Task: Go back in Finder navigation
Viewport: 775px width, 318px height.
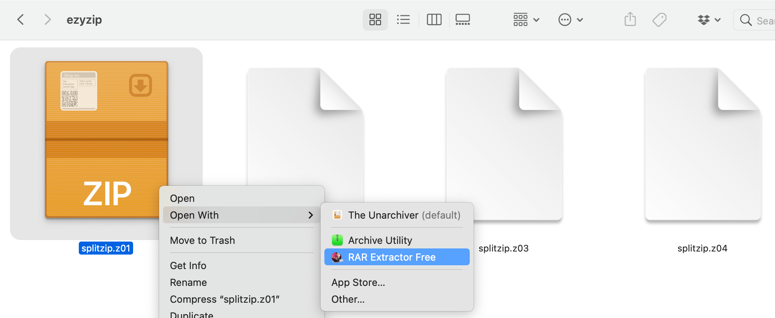Action: [x=21, y=19]
